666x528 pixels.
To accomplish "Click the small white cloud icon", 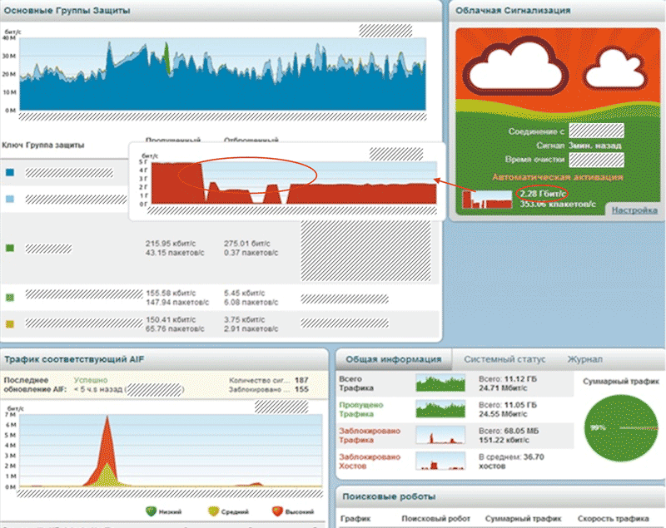I will (x=614, y=69).
